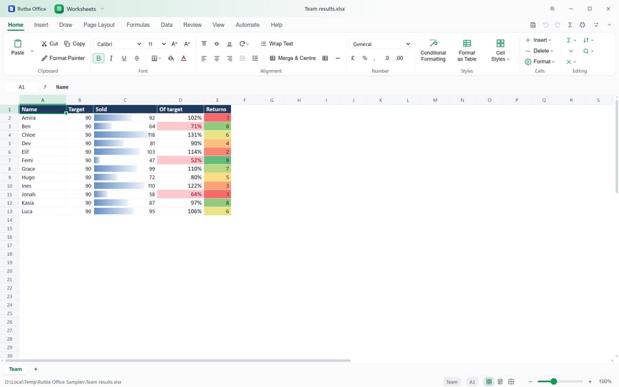This screenshot has width=619, height=387.
Task: Collapse the ribbon with the chevron
Action: coord(609,25)
